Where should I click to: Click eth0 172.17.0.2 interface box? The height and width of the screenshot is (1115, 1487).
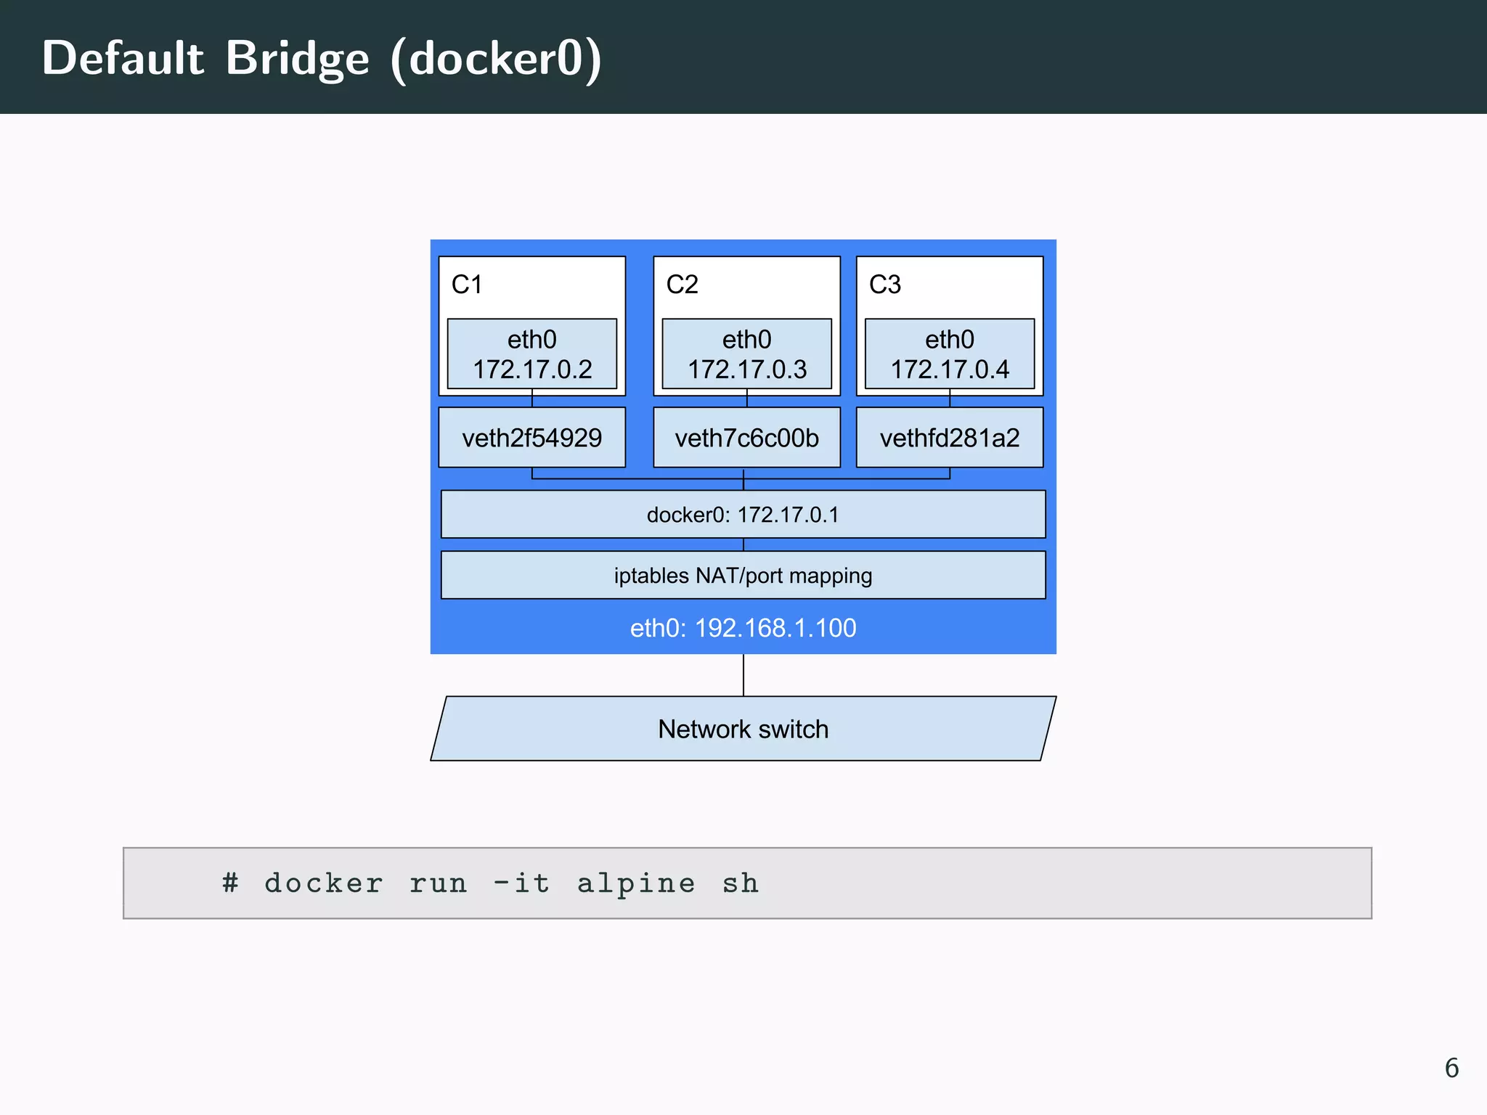tap(532, 354)
